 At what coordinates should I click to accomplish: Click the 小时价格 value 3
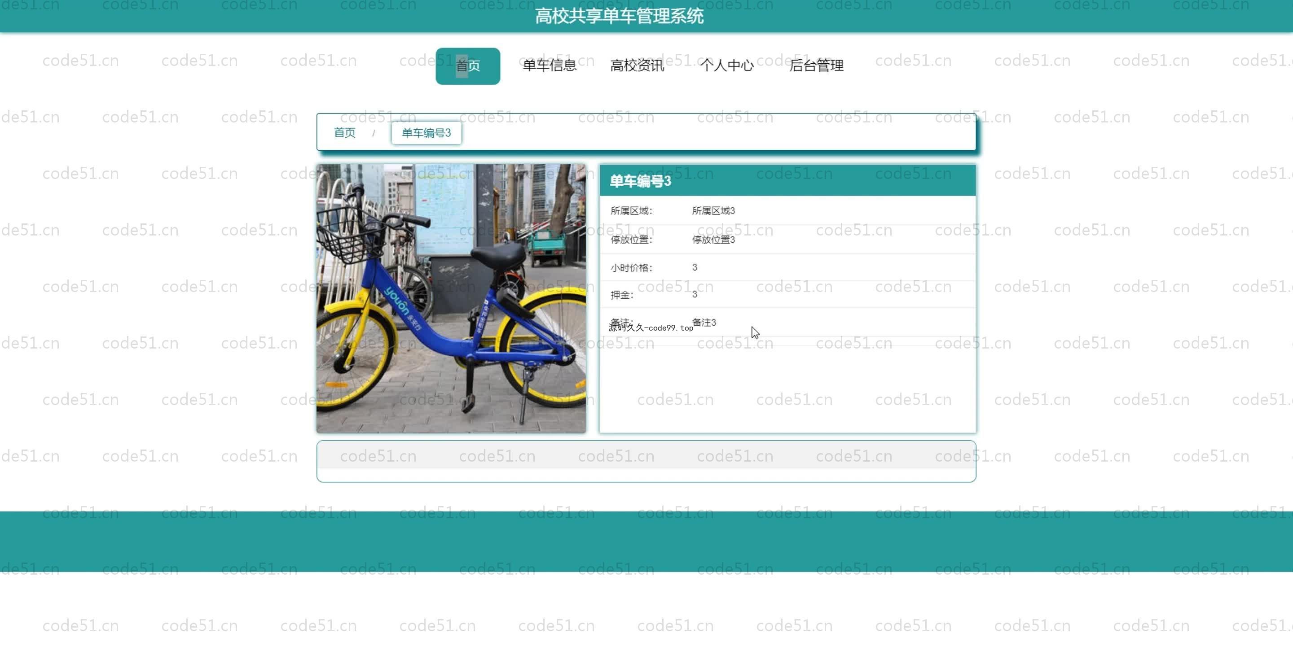(x=695, y=267)
